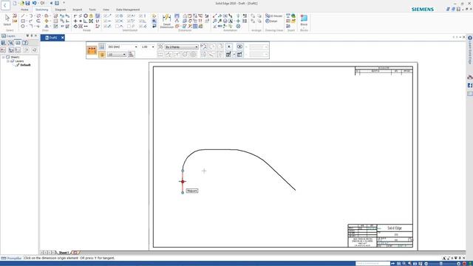Click the Detail drawing view button
Screen dimensions: 473x266
(x=271, y=21)
